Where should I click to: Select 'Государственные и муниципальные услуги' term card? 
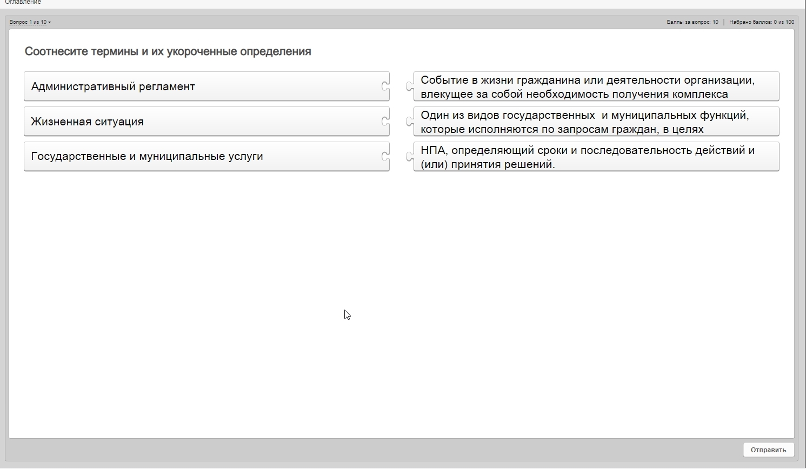[207, 156]
